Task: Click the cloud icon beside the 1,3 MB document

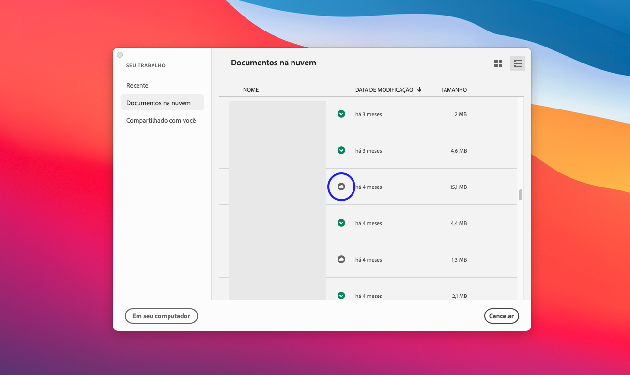Action: 341,259
